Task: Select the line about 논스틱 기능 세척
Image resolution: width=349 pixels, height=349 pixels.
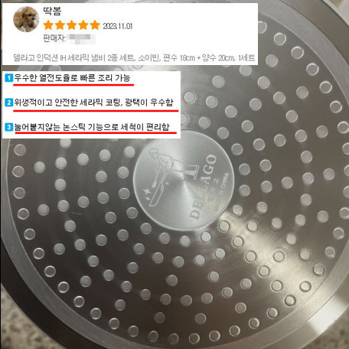Action: (92, 127)
